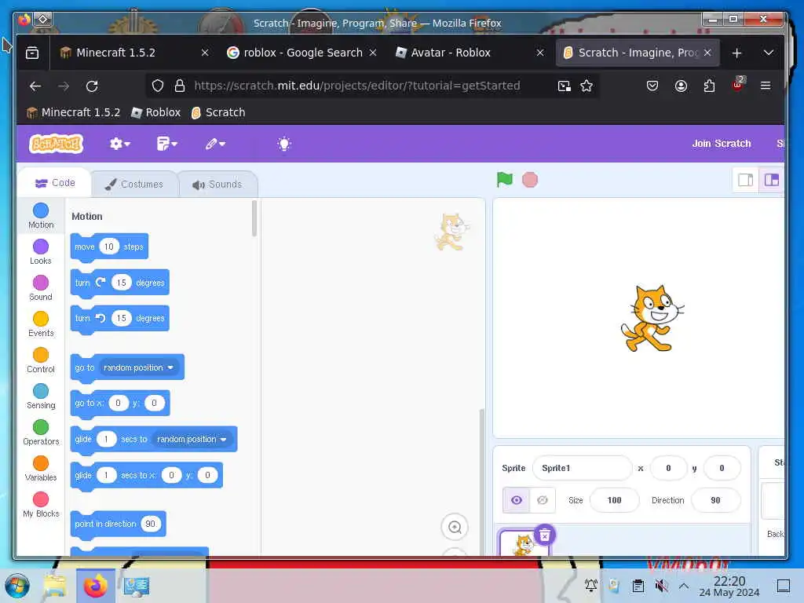Select the Sprite1 thumbnail in sprite list
Image resolution: width=804 pixels, height=603 pixels.
[524, 544]
